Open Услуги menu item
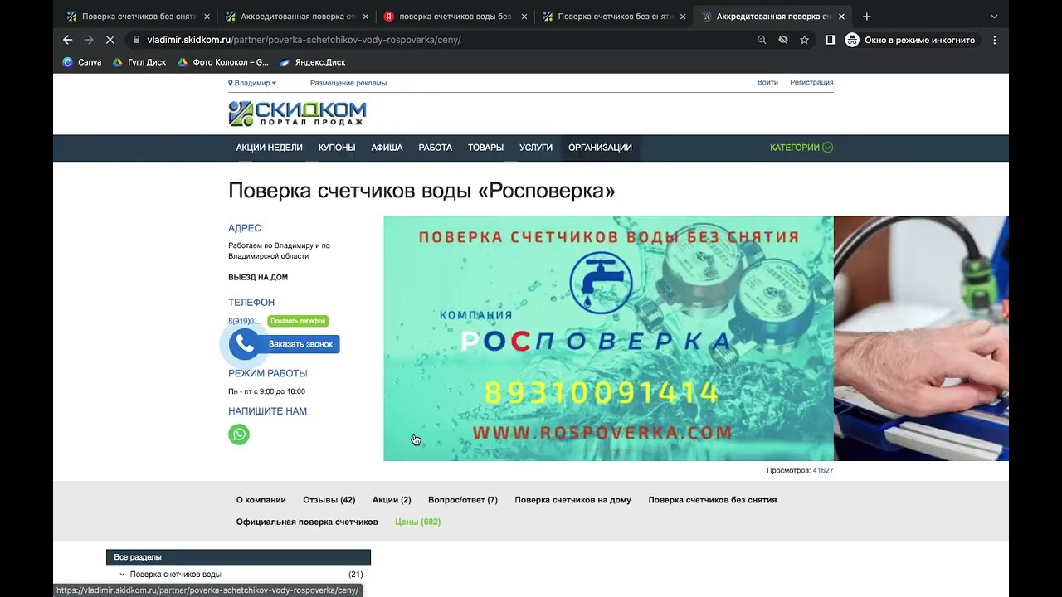The image size is (1062, 597). pos(536,148)
